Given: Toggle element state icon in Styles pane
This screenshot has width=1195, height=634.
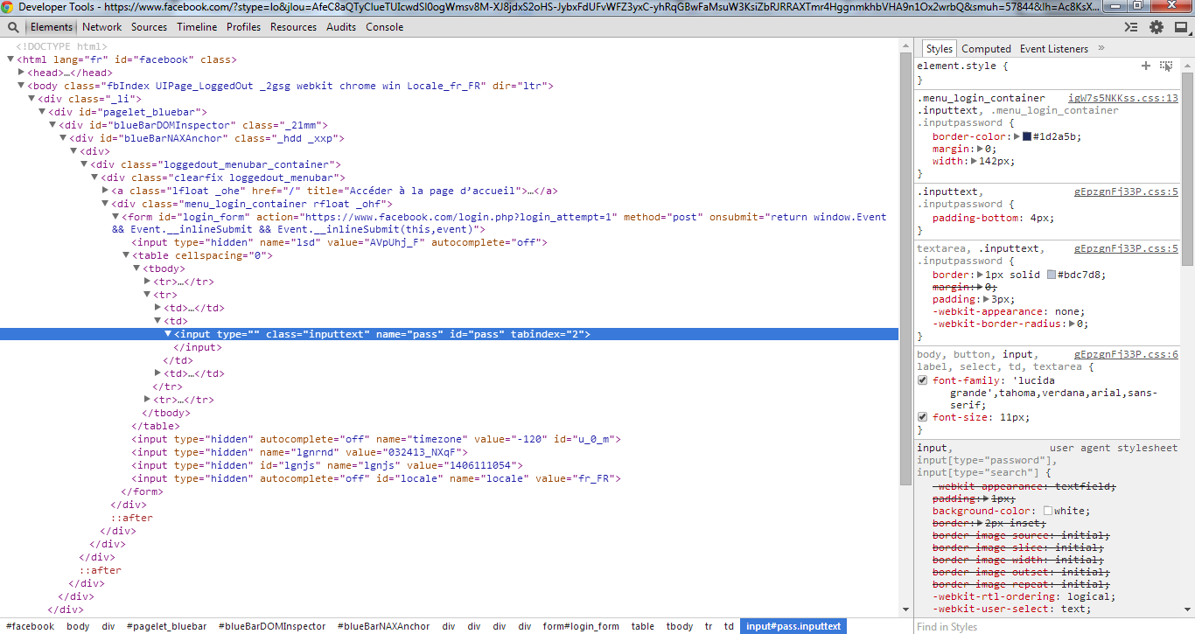Looking at the screenshot, I should coord(1166,66).
